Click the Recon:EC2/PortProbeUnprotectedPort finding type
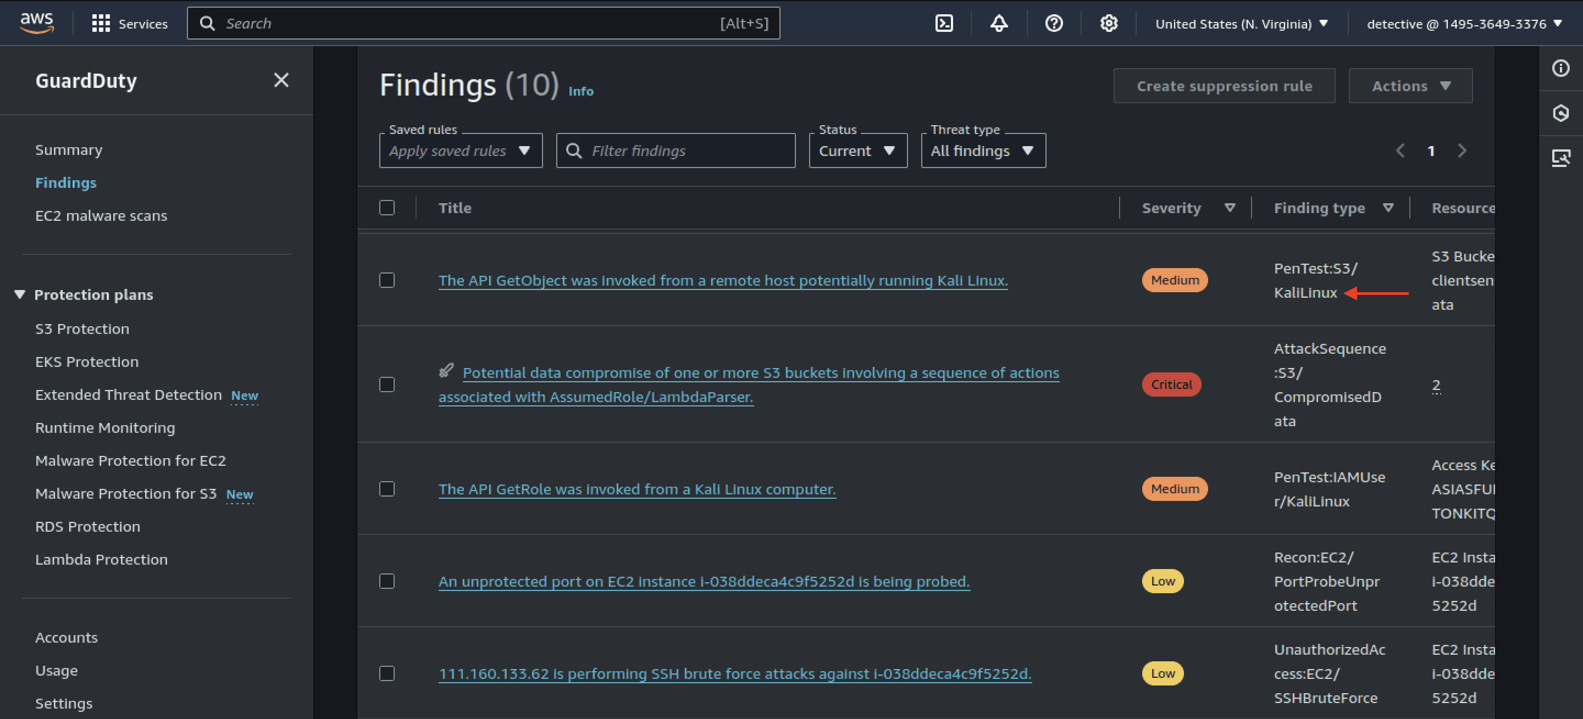Image resolution: width=1583 pixels, height=719 pixels. point(1327,582)
